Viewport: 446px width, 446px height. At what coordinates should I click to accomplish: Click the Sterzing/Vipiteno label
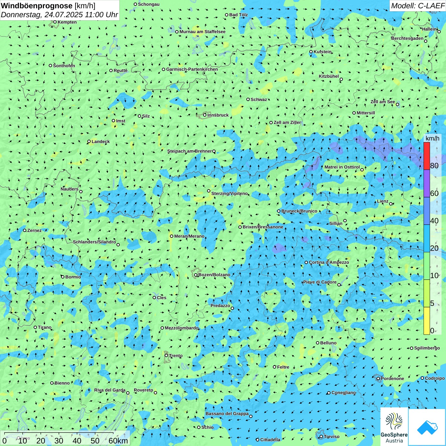(230, 193)
